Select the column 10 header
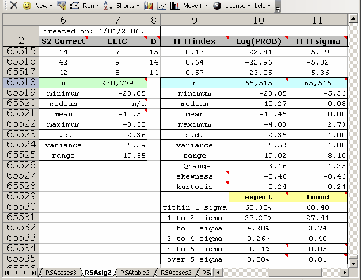 click(259, 20)
